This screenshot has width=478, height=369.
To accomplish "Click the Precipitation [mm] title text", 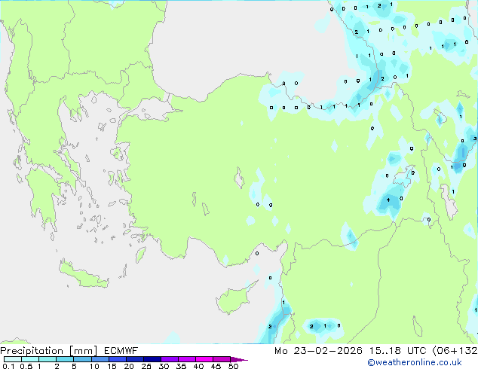I will (x=49, y=351).
